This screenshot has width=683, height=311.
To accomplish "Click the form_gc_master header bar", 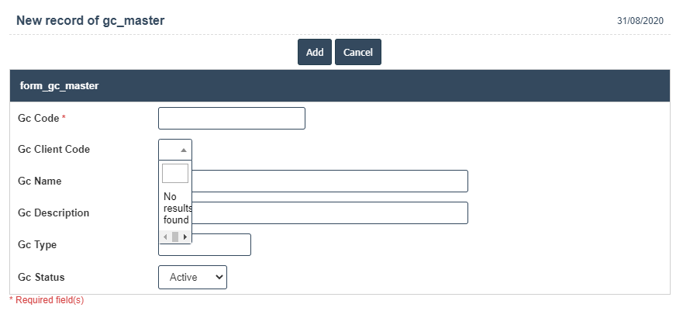I will (x=340, y=85).
